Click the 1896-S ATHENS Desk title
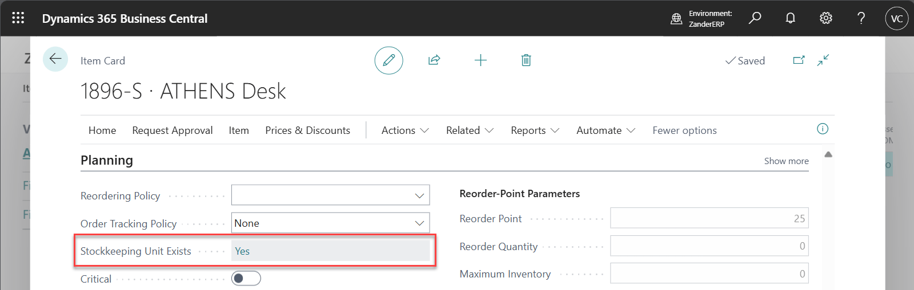 click(x=183, y=91)
